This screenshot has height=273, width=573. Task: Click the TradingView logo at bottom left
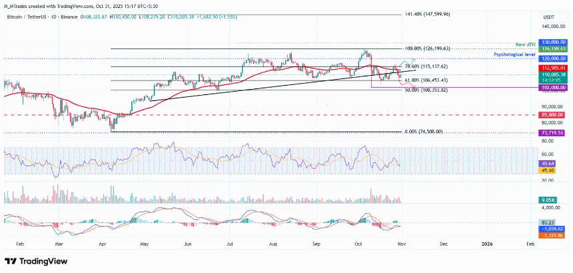(33, 260)
